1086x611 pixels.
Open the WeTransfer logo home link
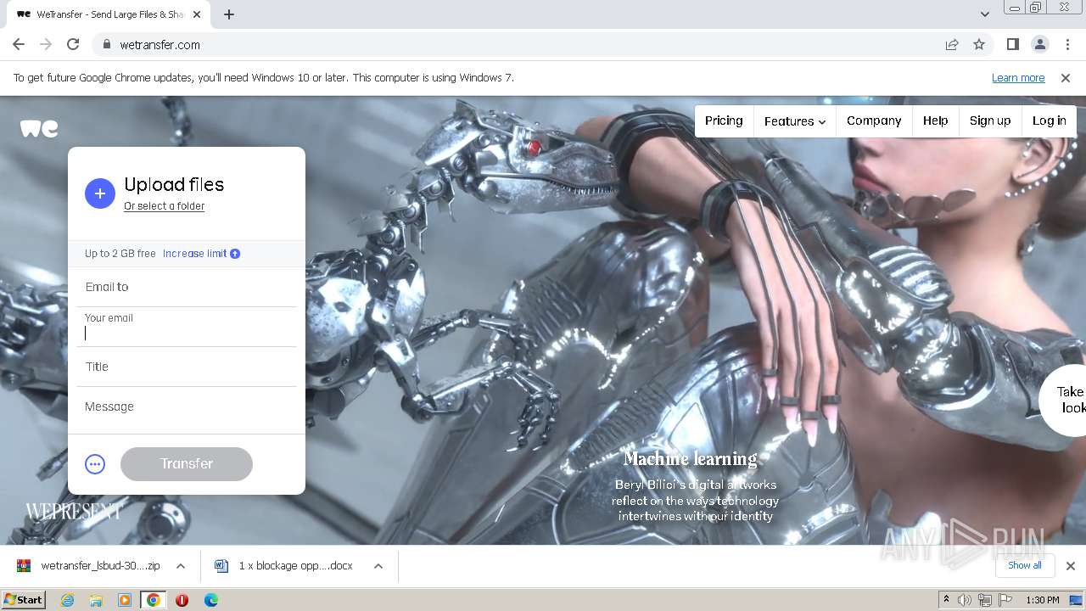click(x=39, y=128)
